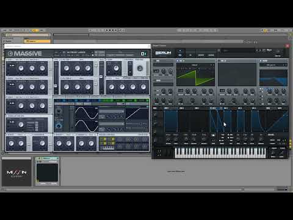293x220 pixels.
Task: Open Serum Menu button
Action: 269,50
